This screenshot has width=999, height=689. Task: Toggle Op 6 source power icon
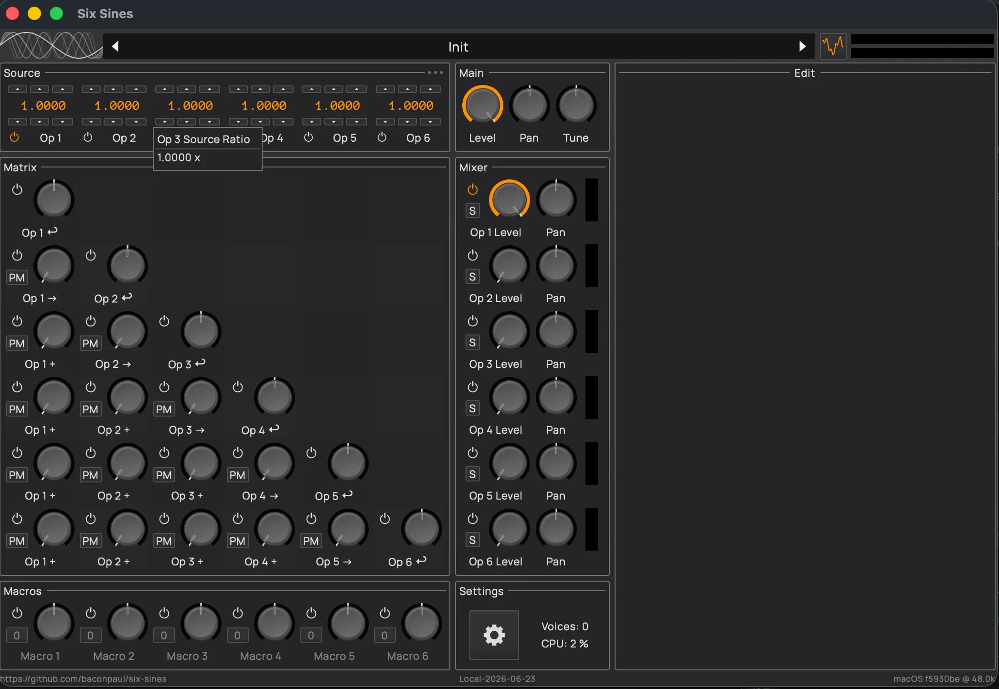point(382,137)
